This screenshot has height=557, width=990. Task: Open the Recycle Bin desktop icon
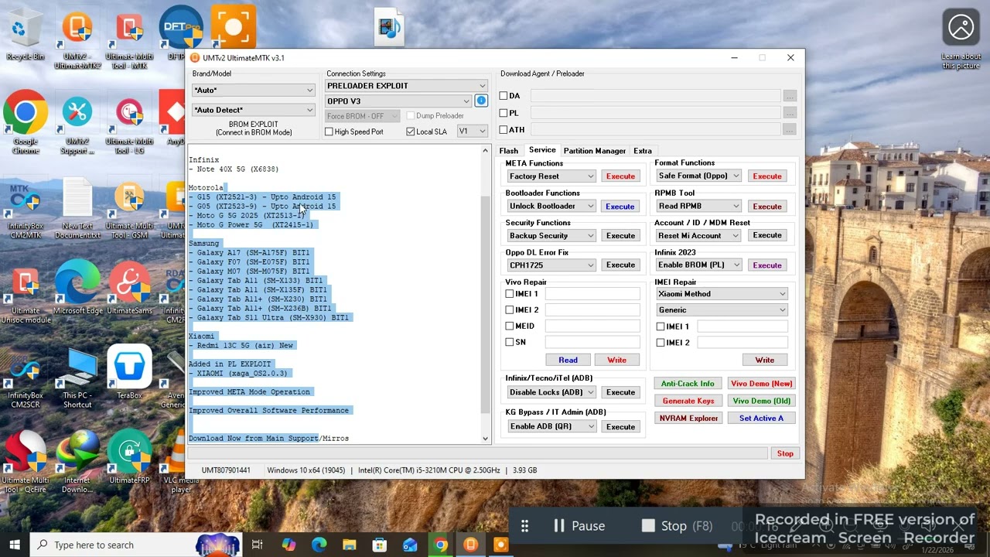[x=25, y=35]
